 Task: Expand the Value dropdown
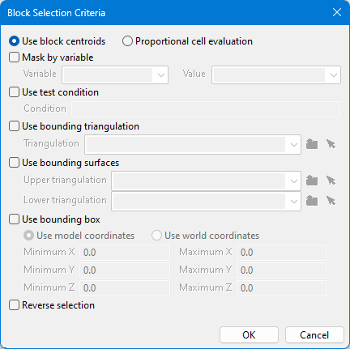coord(276,74)
